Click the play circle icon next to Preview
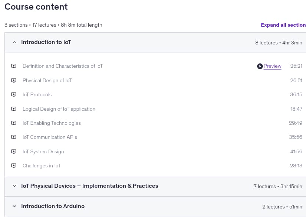Image resolution: width=306 pixels, height=217 pixels. 260,66
